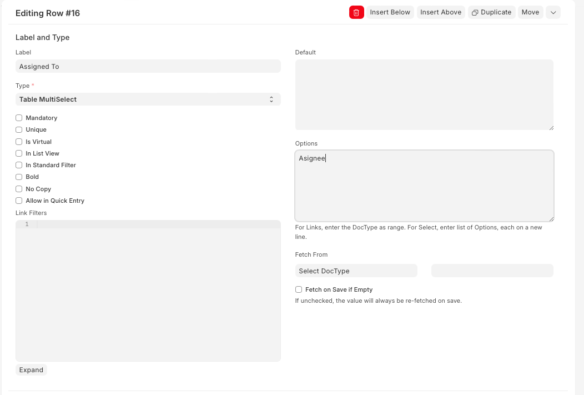Toggle In List View on

[x=18, y=153]
